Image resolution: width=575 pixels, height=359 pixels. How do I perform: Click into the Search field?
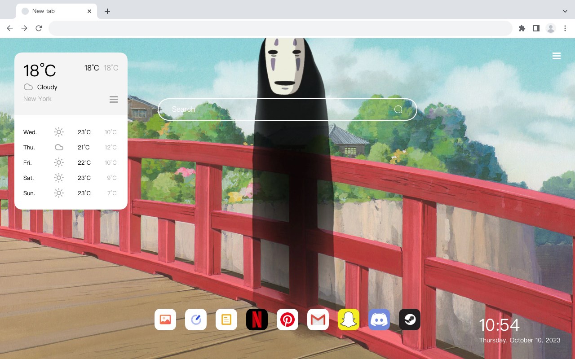287,109
